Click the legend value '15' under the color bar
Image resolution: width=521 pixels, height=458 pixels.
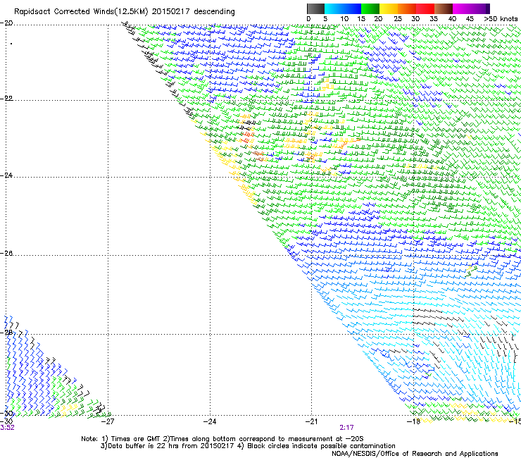point(361,19)
